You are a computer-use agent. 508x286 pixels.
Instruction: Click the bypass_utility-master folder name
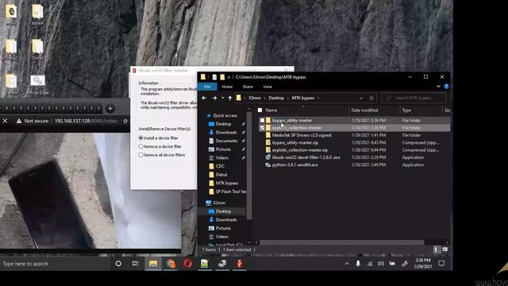click(x=292, y=120)
